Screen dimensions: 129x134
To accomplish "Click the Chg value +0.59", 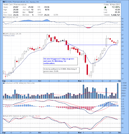I will pos(118,10).
